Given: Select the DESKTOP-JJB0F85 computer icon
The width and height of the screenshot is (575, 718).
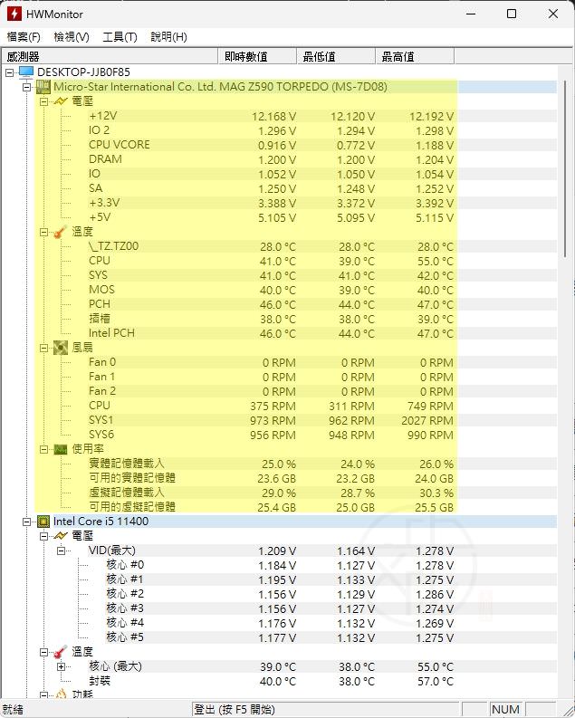Looking at the screenshot, I should point(26,72).
